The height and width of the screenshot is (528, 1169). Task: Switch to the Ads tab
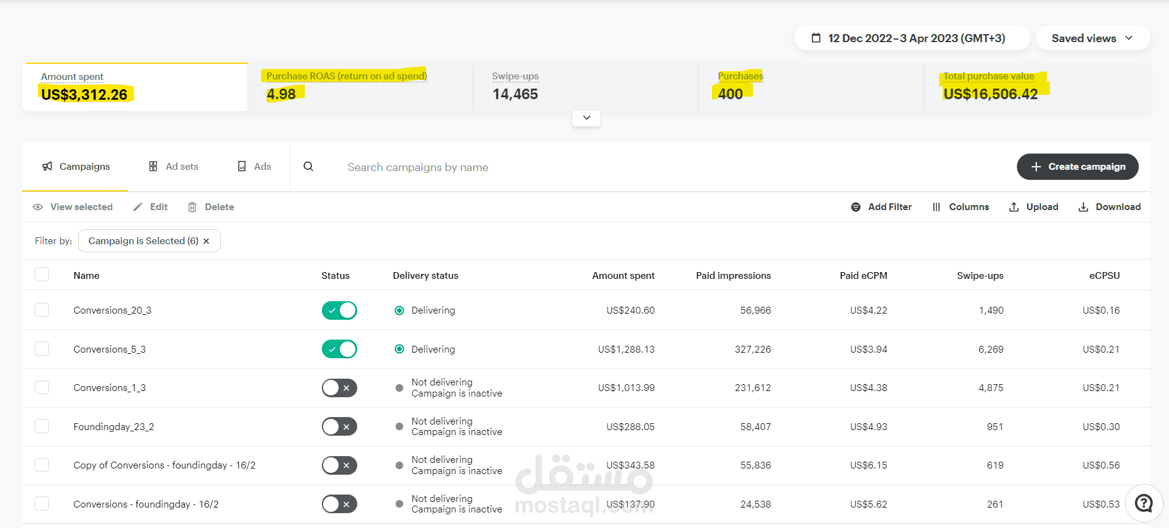[255, 167]
